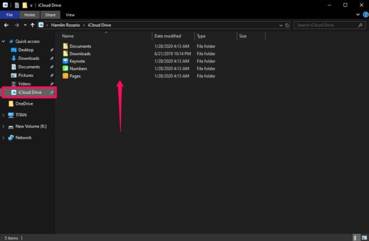Viewport: 369px width, 241px height.
Task: Open the File ribbon tab
Action: click(x=10, y=15)
